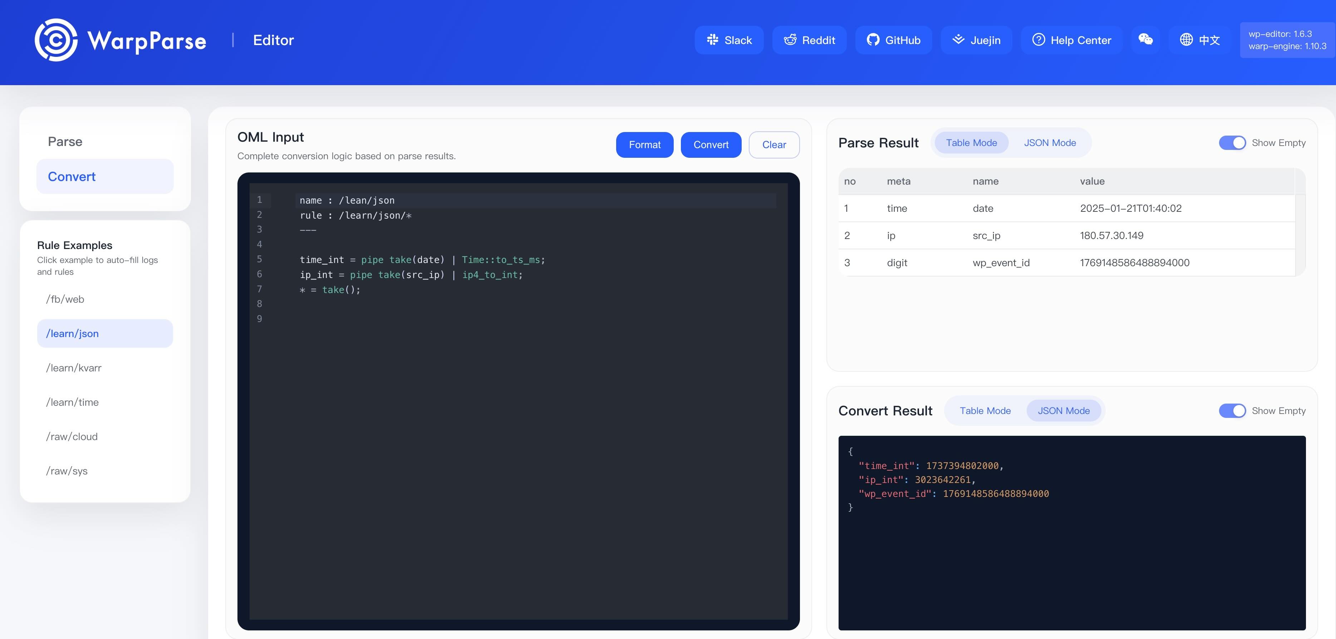Switch Convert Result to Table Mode

click(x=985, y=411)
